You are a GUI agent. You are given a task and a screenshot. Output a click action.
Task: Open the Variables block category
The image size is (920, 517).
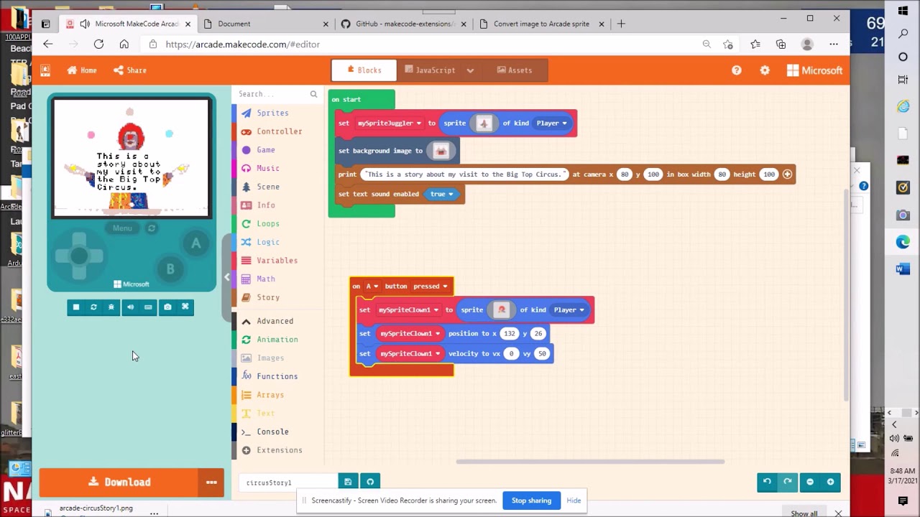(277, 261)
